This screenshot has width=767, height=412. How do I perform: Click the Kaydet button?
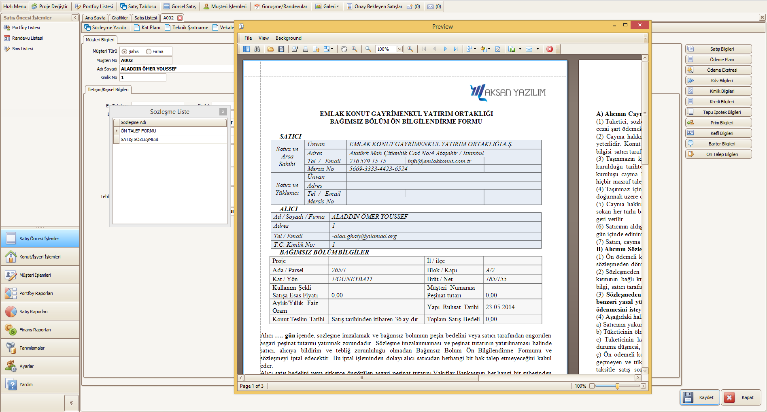(x=700, y=397)
